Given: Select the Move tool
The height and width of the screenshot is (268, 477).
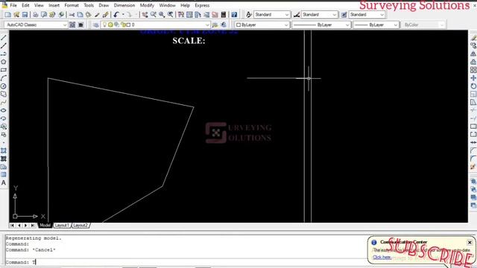Looking at the screenshot, I should (x=473, y=78).
